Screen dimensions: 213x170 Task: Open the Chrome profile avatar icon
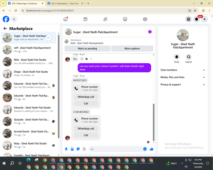[x=203, y=11]
